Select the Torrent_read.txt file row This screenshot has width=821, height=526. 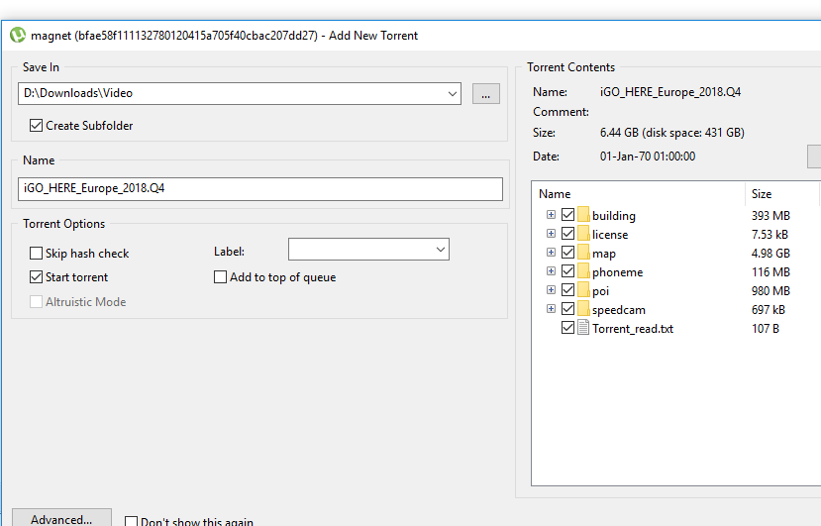pyautogui.click(x=676, y=329)
